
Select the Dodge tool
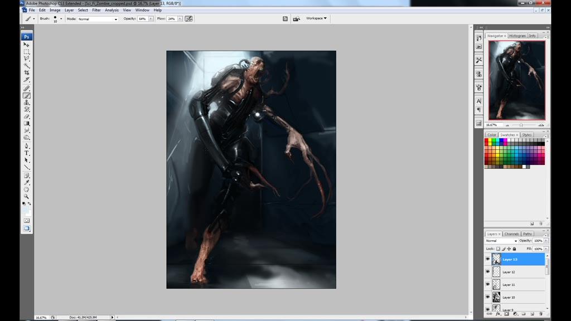click(26, 137)
